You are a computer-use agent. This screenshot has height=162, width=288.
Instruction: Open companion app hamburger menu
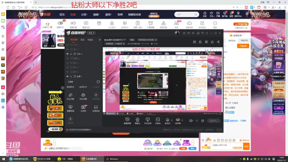207,33
